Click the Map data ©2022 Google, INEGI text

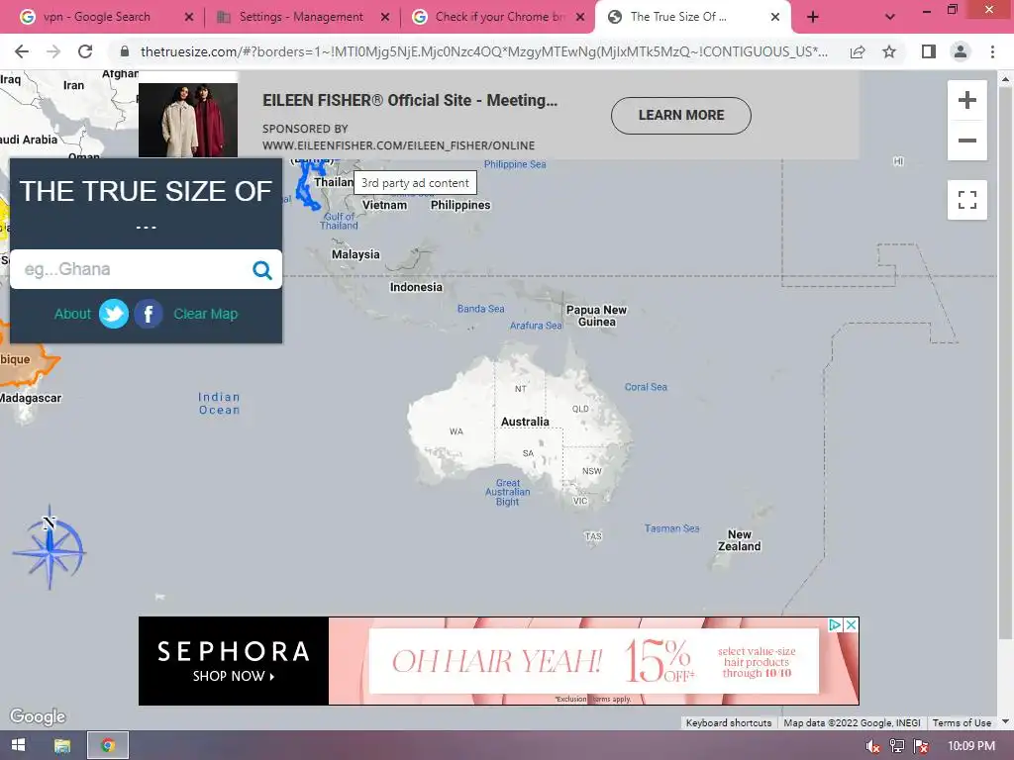852,722
